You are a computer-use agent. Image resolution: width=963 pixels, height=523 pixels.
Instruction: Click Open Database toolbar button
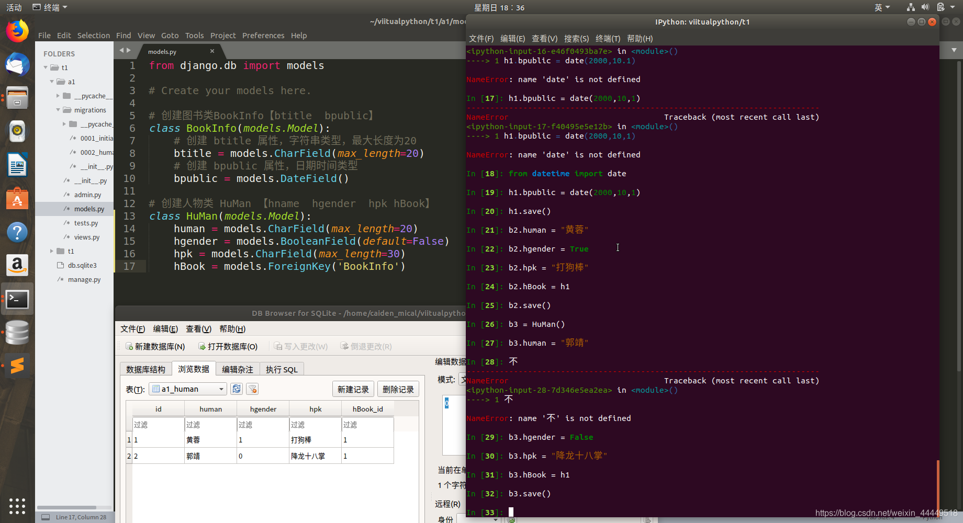click(228, 346)
